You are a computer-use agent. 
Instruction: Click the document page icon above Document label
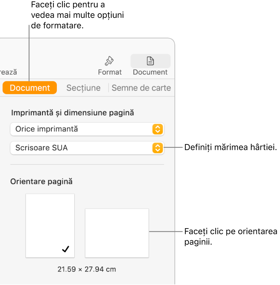coord(150,60)
